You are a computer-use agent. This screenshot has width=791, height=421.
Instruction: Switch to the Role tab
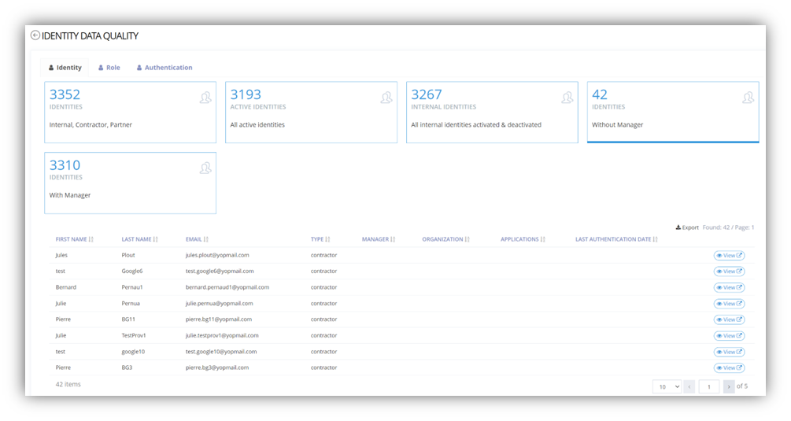(x=109, y=68)
